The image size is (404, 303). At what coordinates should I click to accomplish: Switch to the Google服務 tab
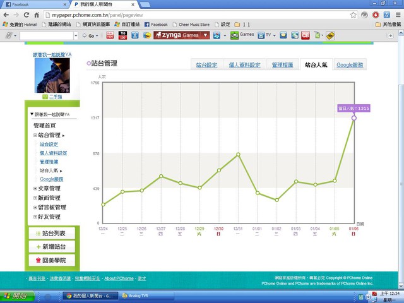click(x=349, y=65)
